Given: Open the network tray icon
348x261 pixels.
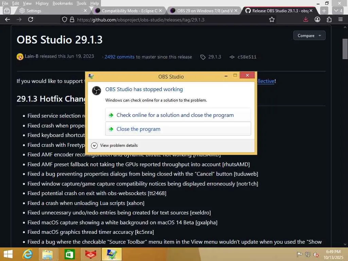Looking at the screenshot, I should pyautogui.click(x=308, y=255).
